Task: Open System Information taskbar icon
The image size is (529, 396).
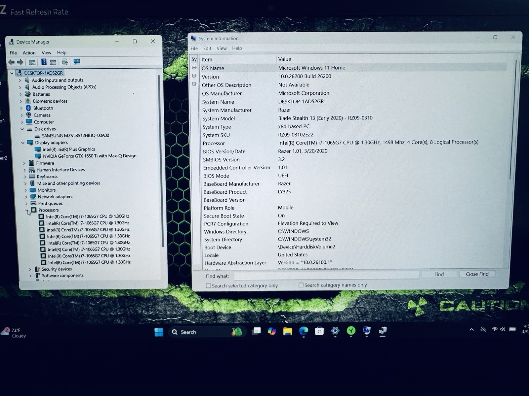Action: pos(367,330)
